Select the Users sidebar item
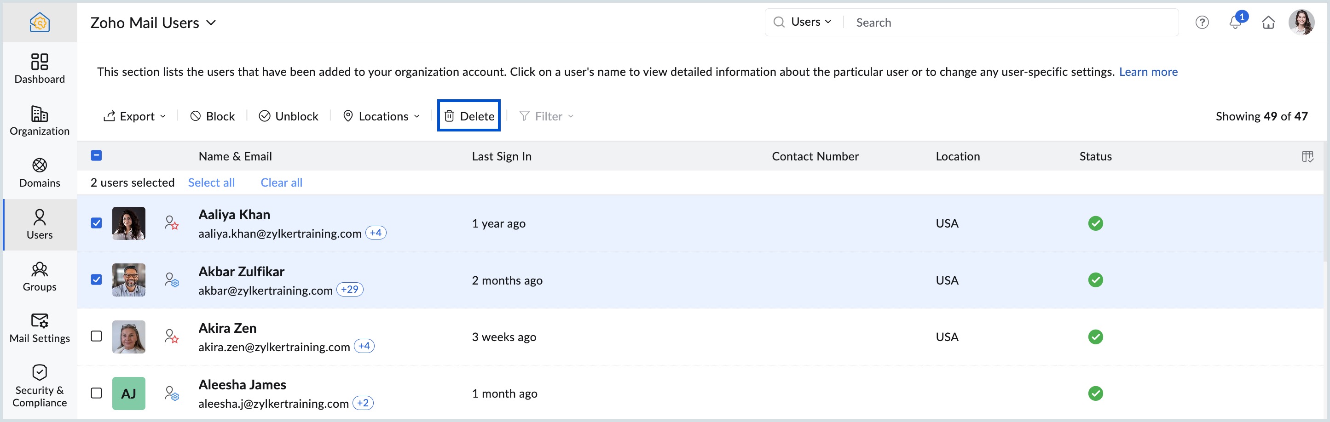 pyautogui.click(x=40, y=224)
